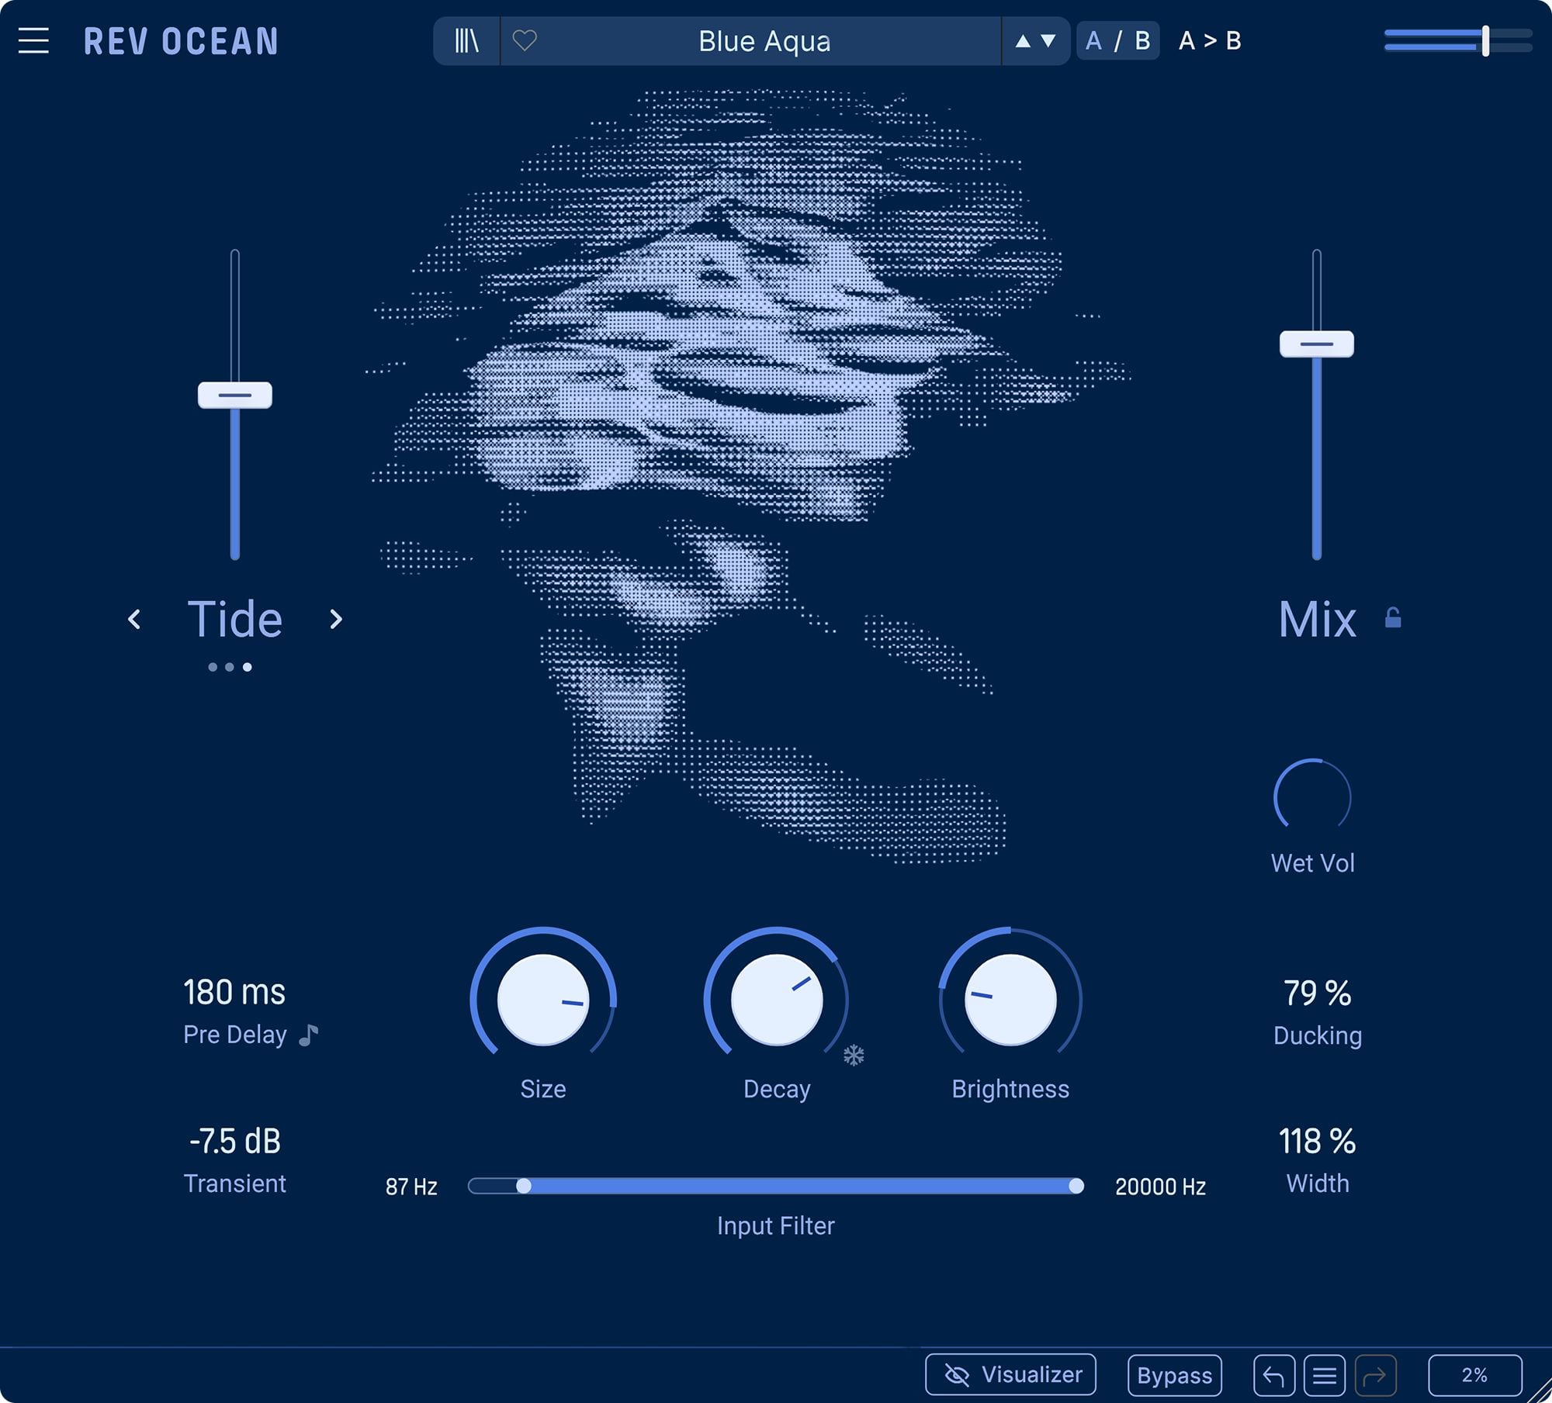Click the Mix slider handle
This screenshot has width=1552, height=1403.
click(x=1317, y=344)
